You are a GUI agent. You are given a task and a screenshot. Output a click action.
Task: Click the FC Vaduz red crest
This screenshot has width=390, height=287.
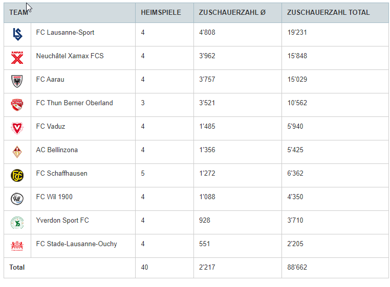pyautogui.click(x=17, y=128)
